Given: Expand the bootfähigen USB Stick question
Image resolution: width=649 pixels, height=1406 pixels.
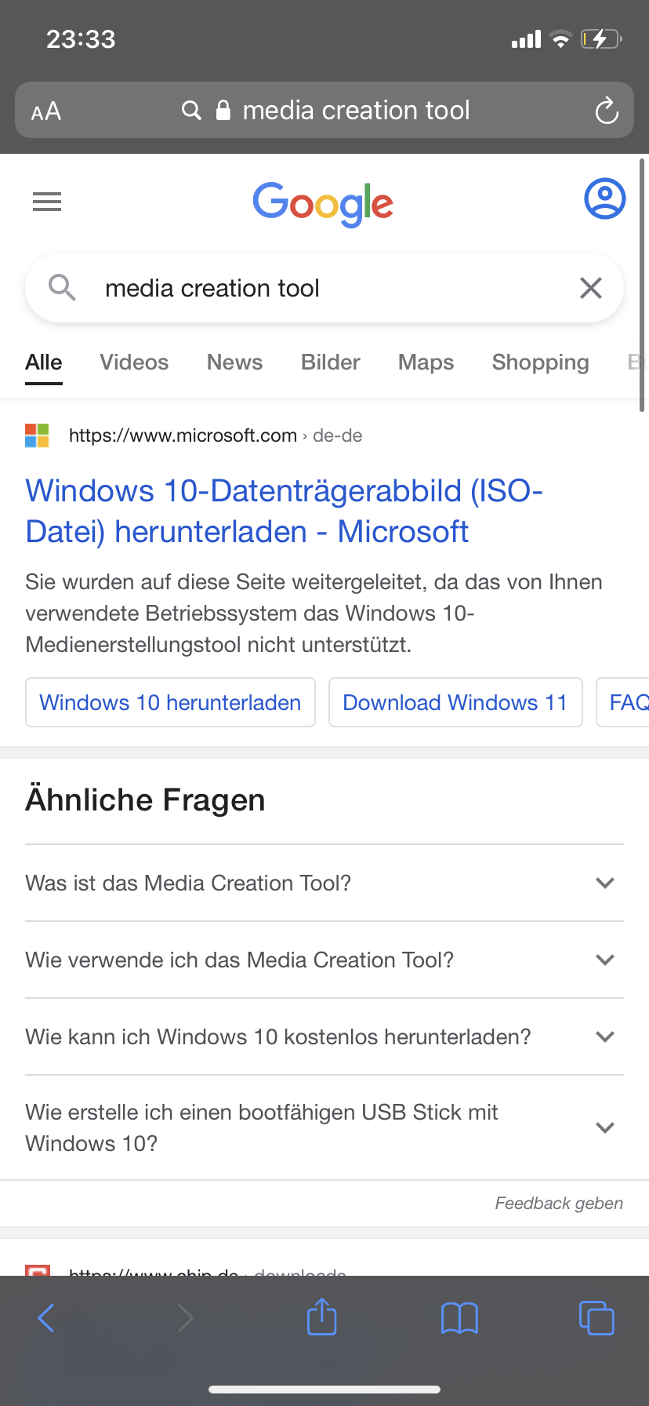Looking at the screenshot, I should tap(324, 1127).
